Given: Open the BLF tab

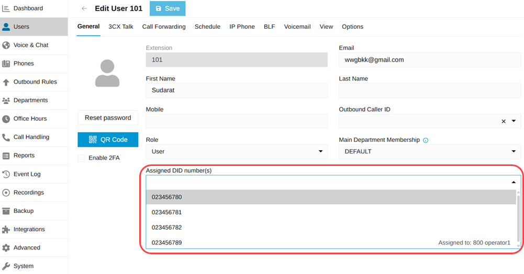Looking at the screenshot, I should coord(270,27).
